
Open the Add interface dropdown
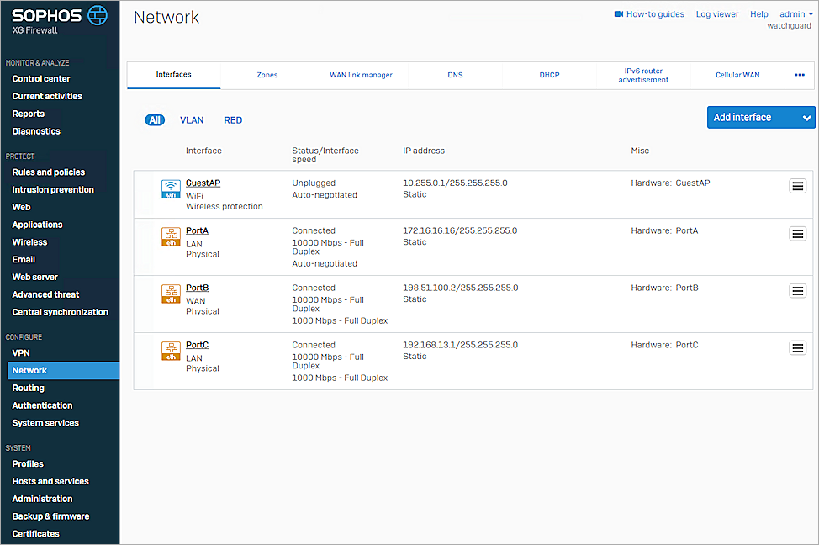pos(759,117)
